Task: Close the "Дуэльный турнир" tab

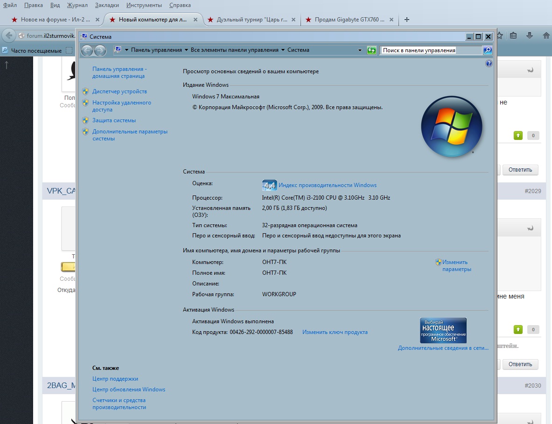Action: tap(293, 20)
